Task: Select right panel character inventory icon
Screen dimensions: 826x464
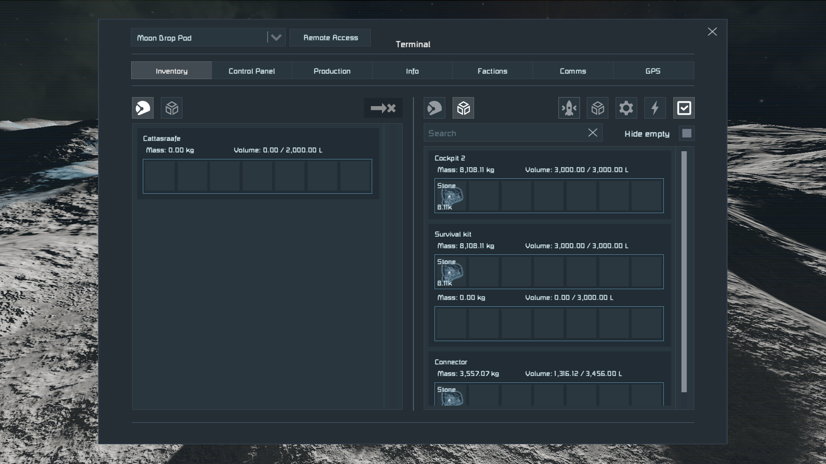Action: point(434,108)
